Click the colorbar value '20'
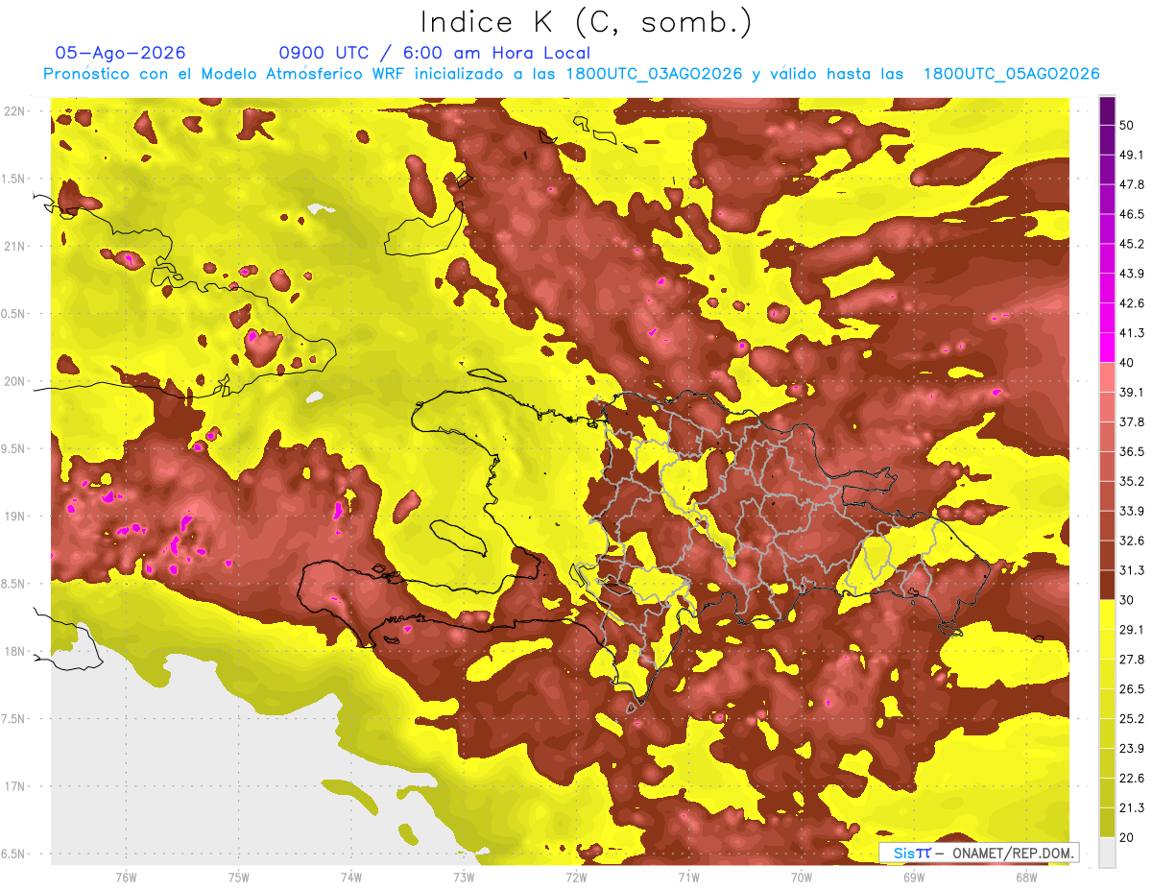The height and width of the screenshot is (890, 1152). [1128, 837]
